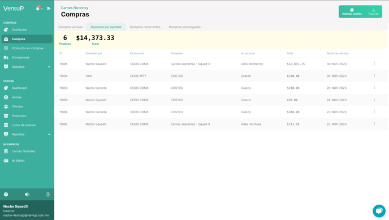Sort by Total column header
The image size is (389, 220).
click(289, 53)
